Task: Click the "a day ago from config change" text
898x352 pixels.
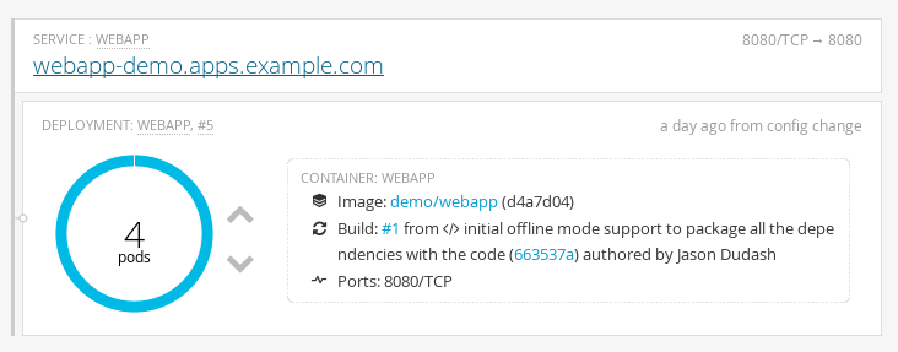Action: pyautogui.click(x=760, y=126)
